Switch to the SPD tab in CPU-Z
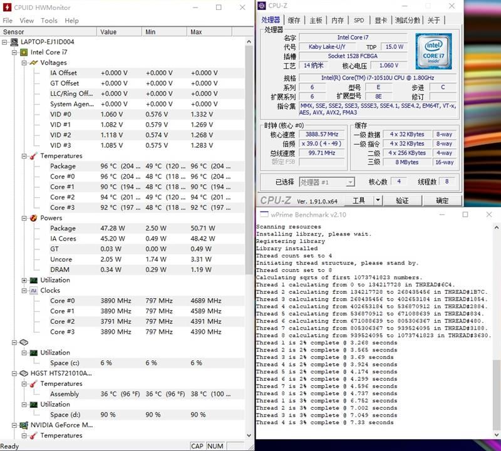This screenshot has height=451, width=501. (x=359, y=20)
